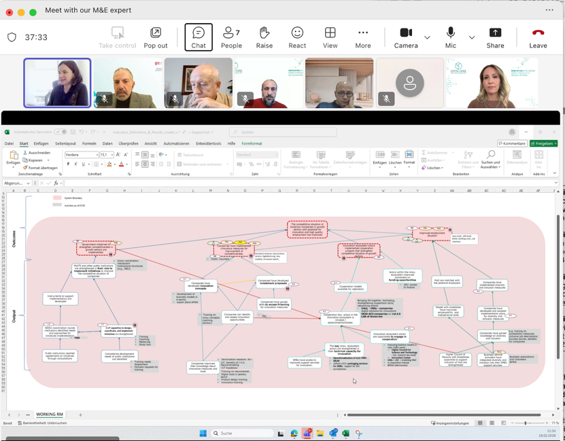Open the Verdana font name dropdown
The height and width of the screenshot is (441, 565).
[80, 155]
